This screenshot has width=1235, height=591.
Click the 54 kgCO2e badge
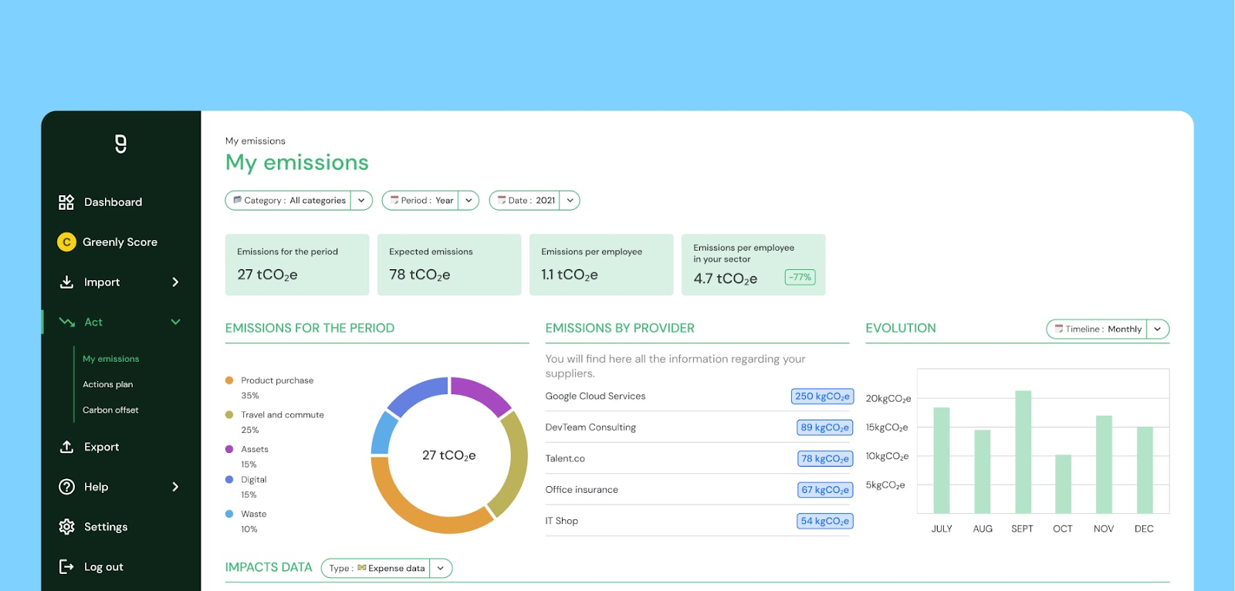[x=825, y=521]
